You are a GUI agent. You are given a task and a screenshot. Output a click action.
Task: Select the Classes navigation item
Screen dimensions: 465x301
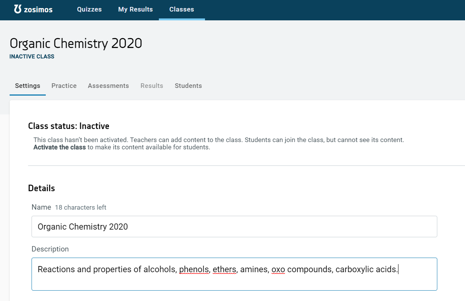[x=182, y=10]
